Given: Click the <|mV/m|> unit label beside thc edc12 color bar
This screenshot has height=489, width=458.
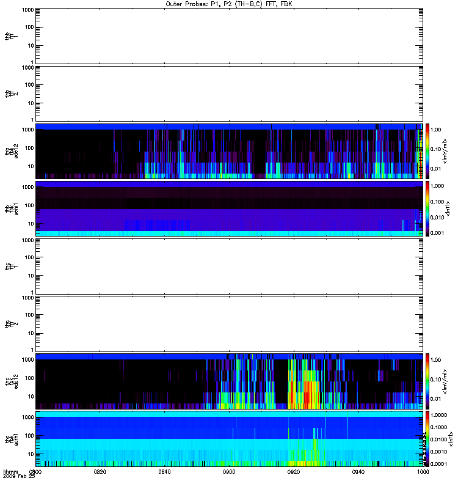Looking at the screenshot, I should tap(445, 381).
